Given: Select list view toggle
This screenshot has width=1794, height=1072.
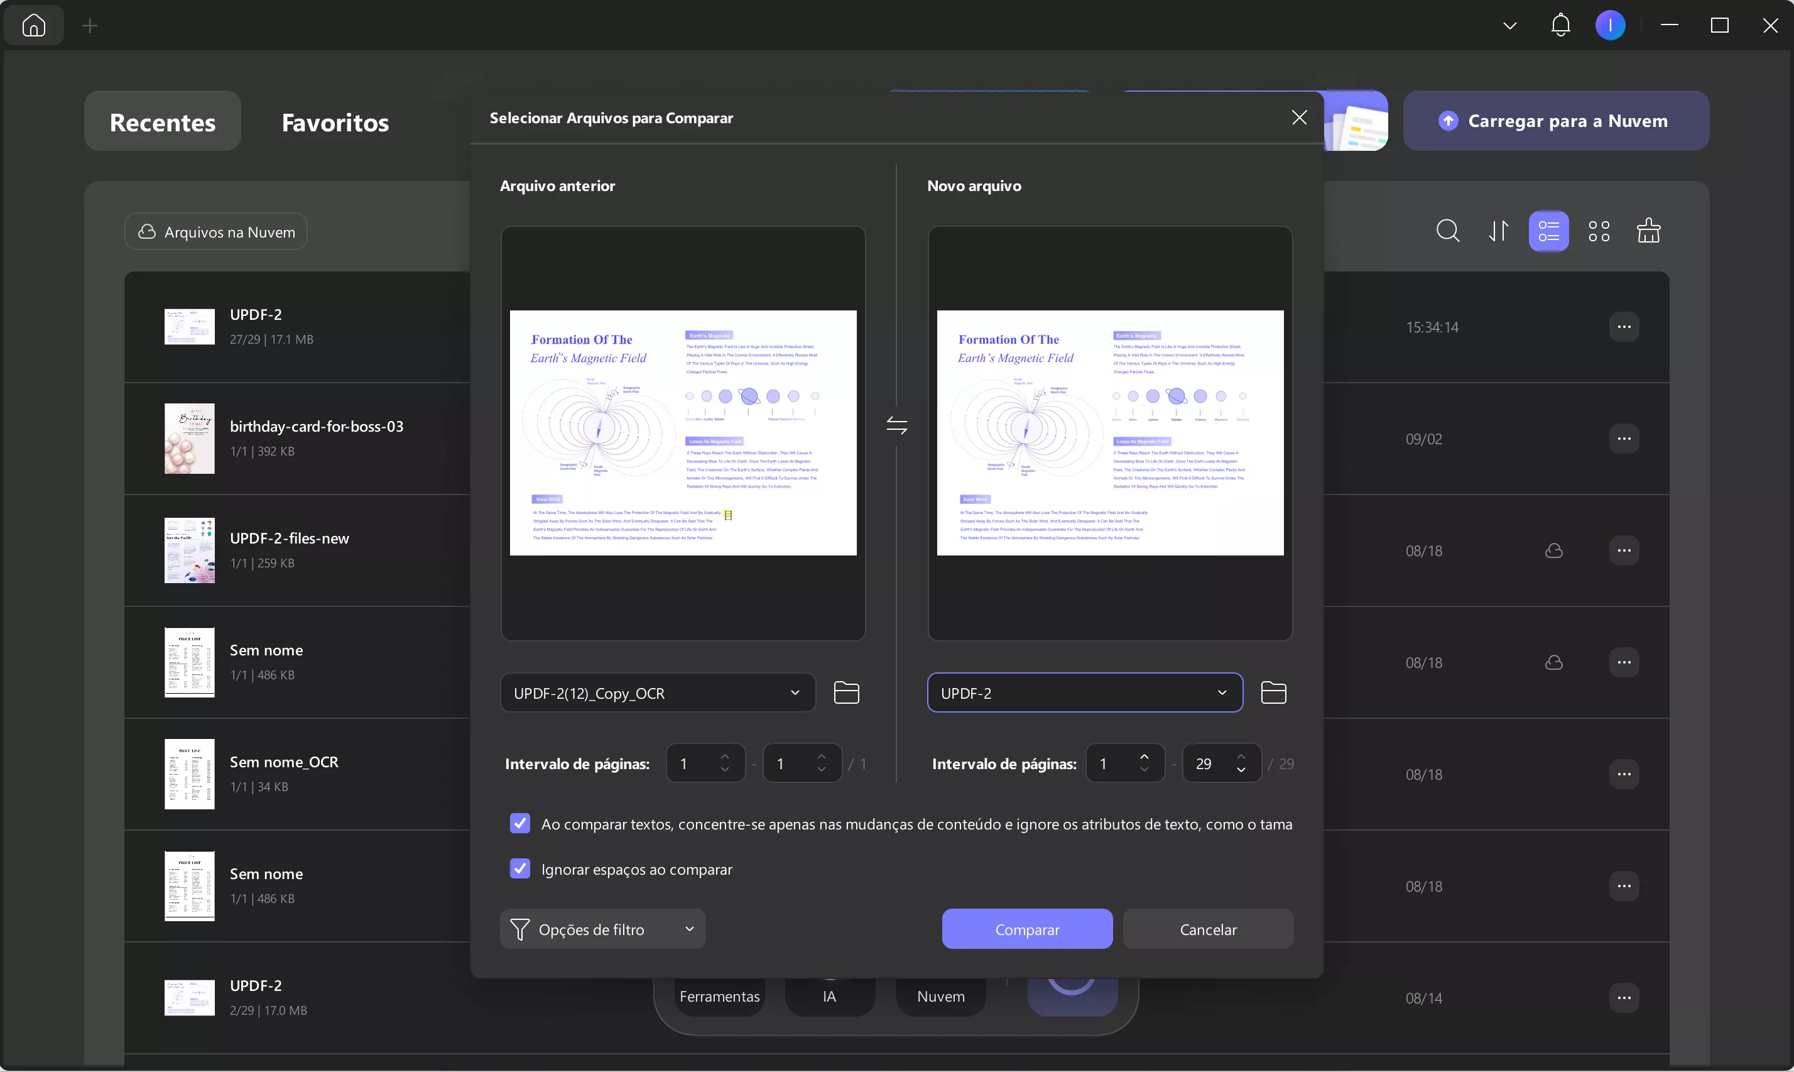Looking at the screenshot, I should click(x=1548, y=231).
